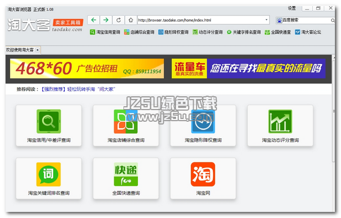Go forward with the green right arrow
Screen dimensions: 341x218
point(106,20)
